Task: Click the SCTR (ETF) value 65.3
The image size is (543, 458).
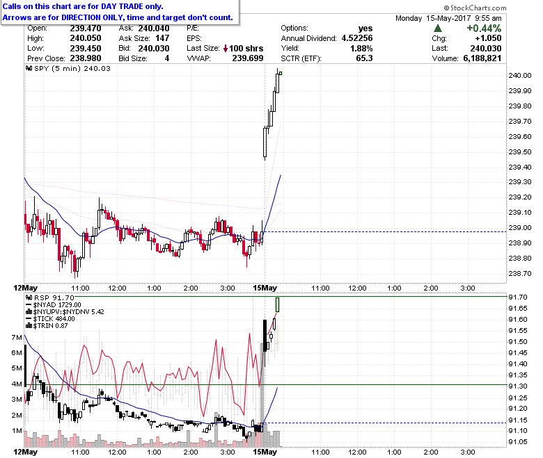Action: 364,58
